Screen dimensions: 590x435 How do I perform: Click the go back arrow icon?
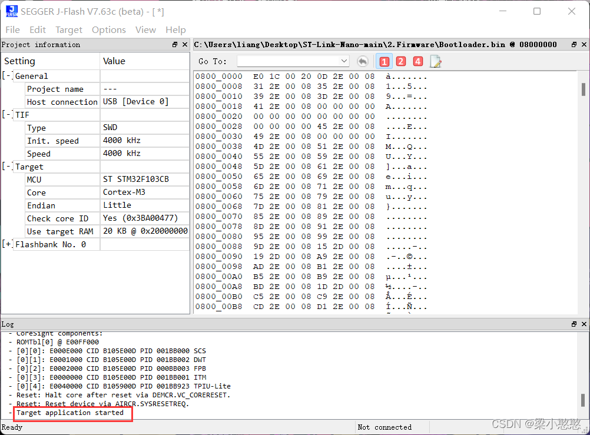362,61
